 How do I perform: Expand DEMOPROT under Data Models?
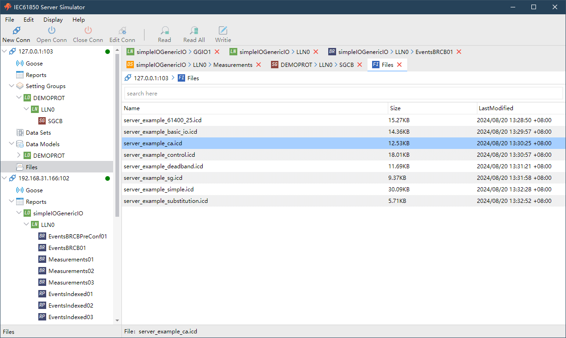click(19, 155)
